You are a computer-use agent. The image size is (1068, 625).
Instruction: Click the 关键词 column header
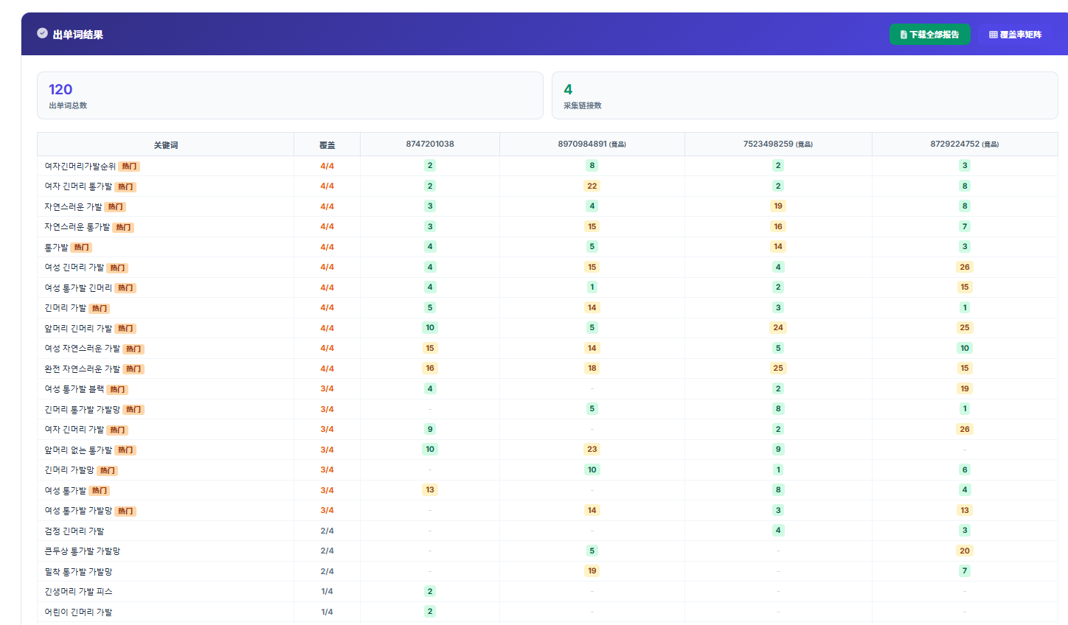click(166, 144)
